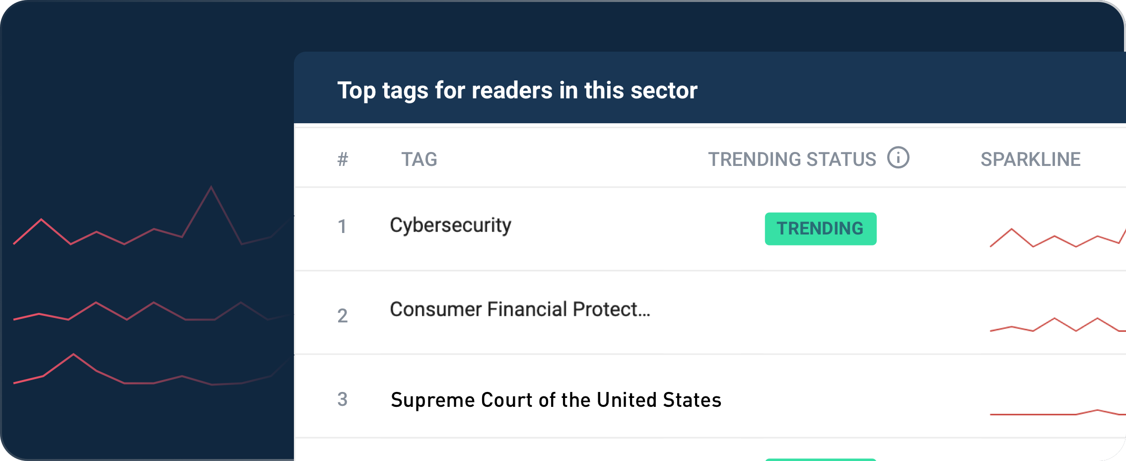The image size is (1126, 461).
Task: Click the TRENDING STATUS column header
Action: (792, 159)
